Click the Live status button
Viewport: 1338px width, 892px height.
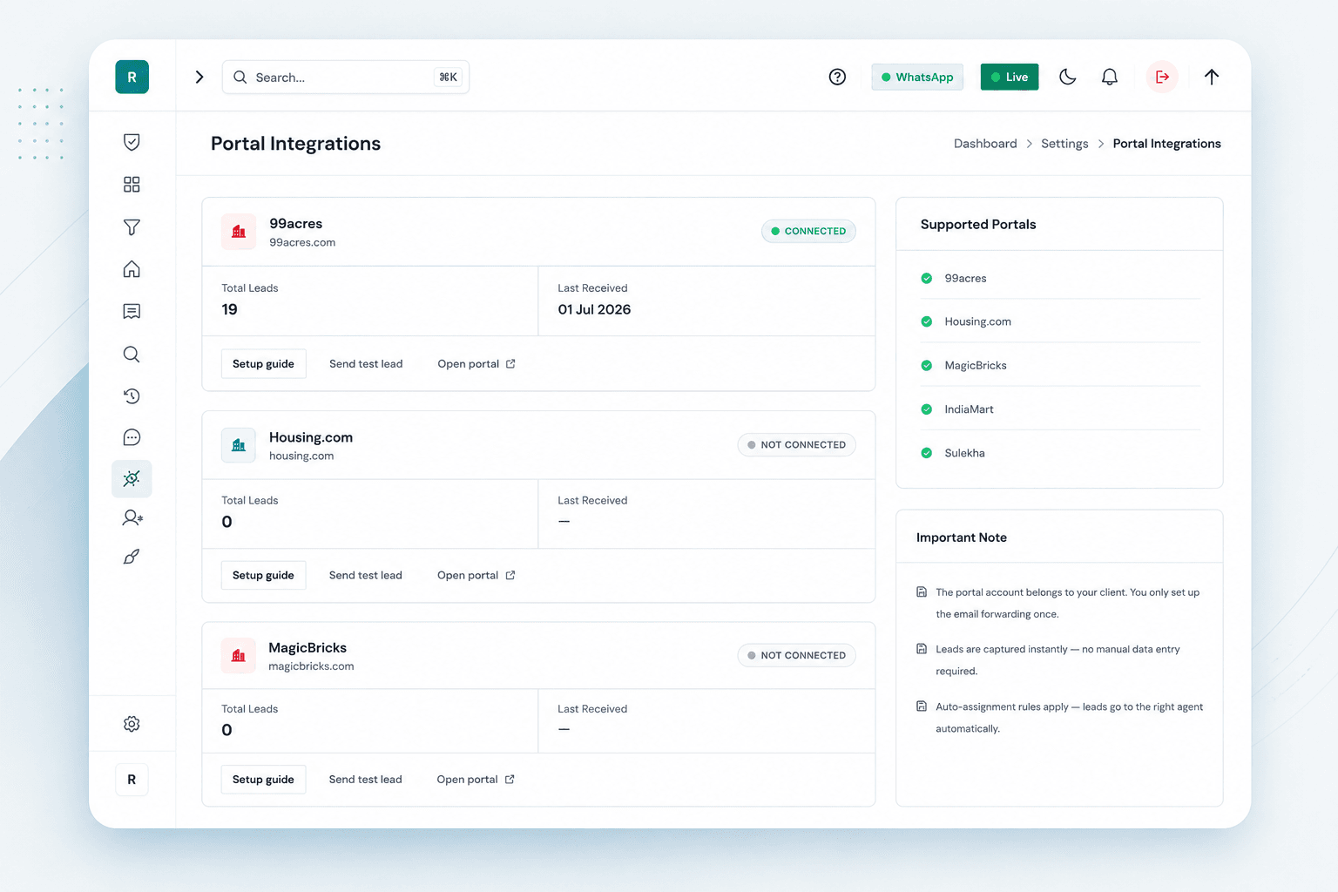(1010, 77)
